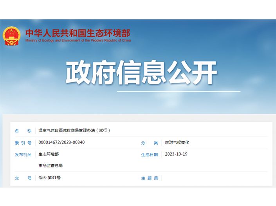The width and height of the screenshot is (276, 206).
Task: Select the 分类 field label
Action: (150, 143)
